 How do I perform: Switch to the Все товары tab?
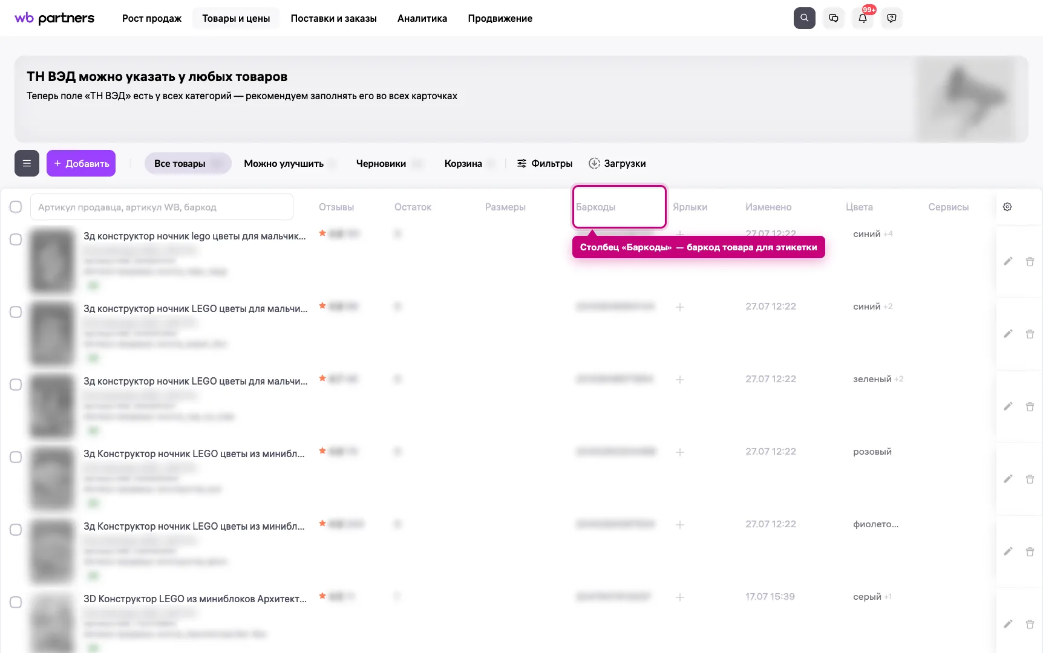pyautogui.click(x=188, y=163)
